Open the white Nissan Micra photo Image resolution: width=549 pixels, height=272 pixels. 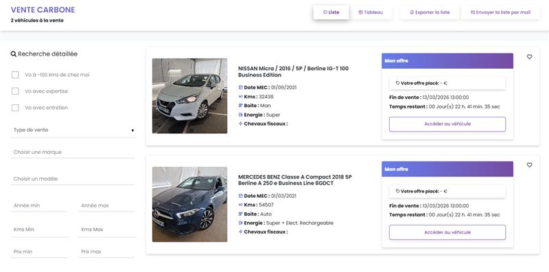(190, 95)
